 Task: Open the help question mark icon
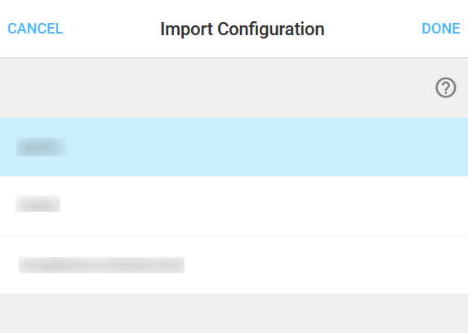(446, 88)
